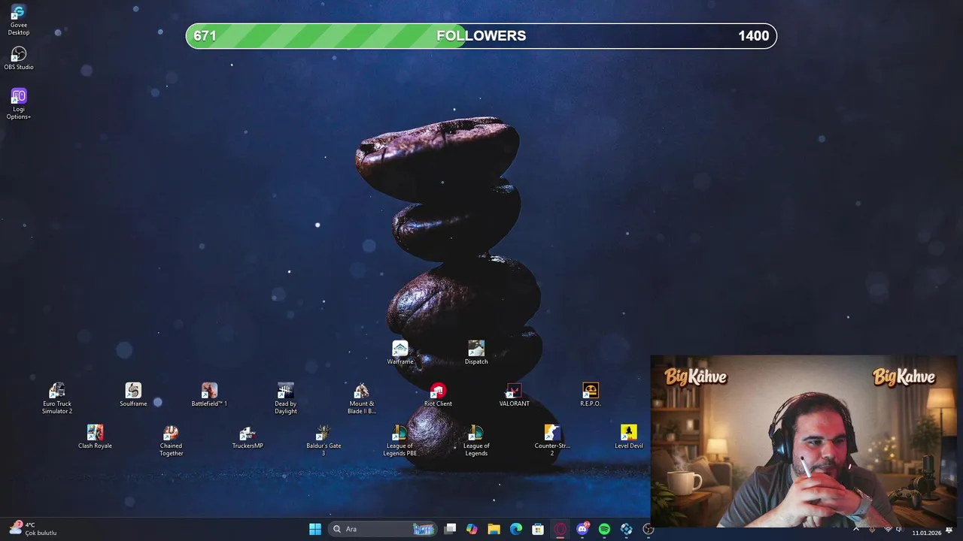The width and height of the screenshot is (963, 541).
Task: Click the League of Legends PBE icon
Action: click(400, 440)
